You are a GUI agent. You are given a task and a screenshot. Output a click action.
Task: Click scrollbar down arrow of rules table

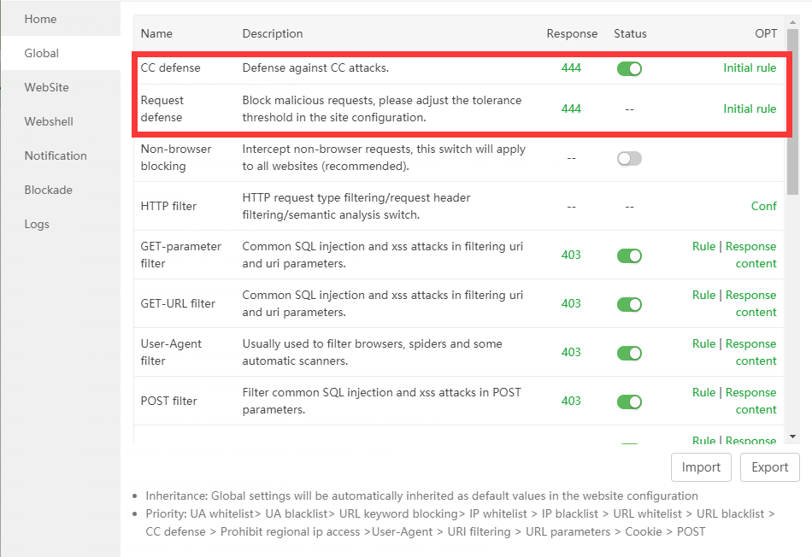click(x=793, y=437)
